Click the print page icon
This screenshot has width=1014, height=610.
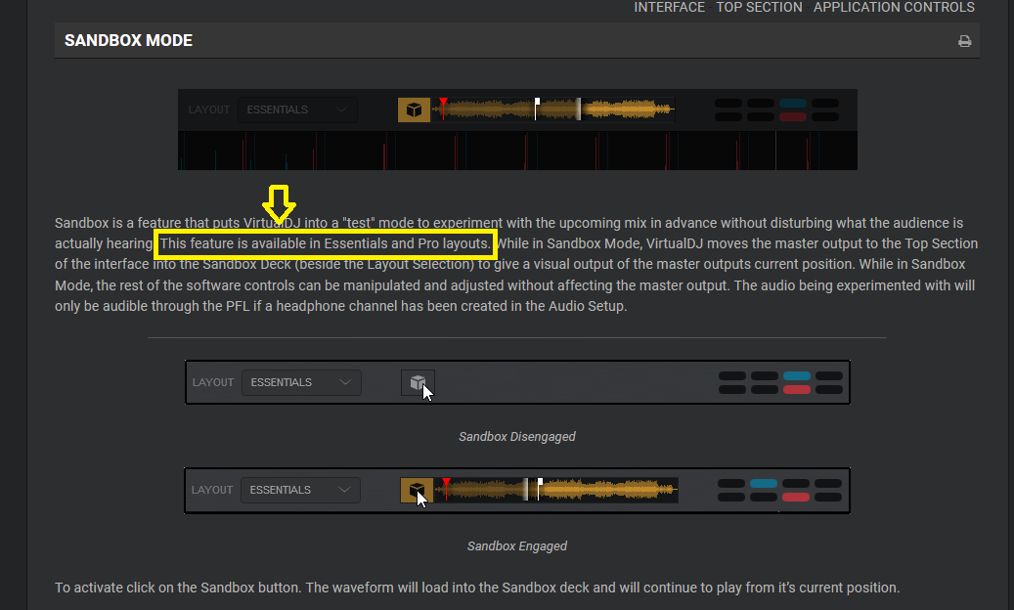click(x=964, y=41)
